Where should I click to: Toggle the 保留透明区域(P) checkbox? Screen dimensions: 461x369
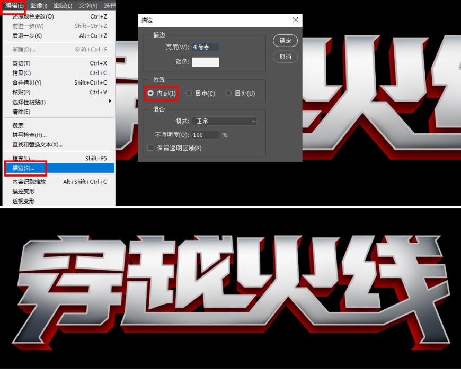pyautogui.click(x=150, y=148)
